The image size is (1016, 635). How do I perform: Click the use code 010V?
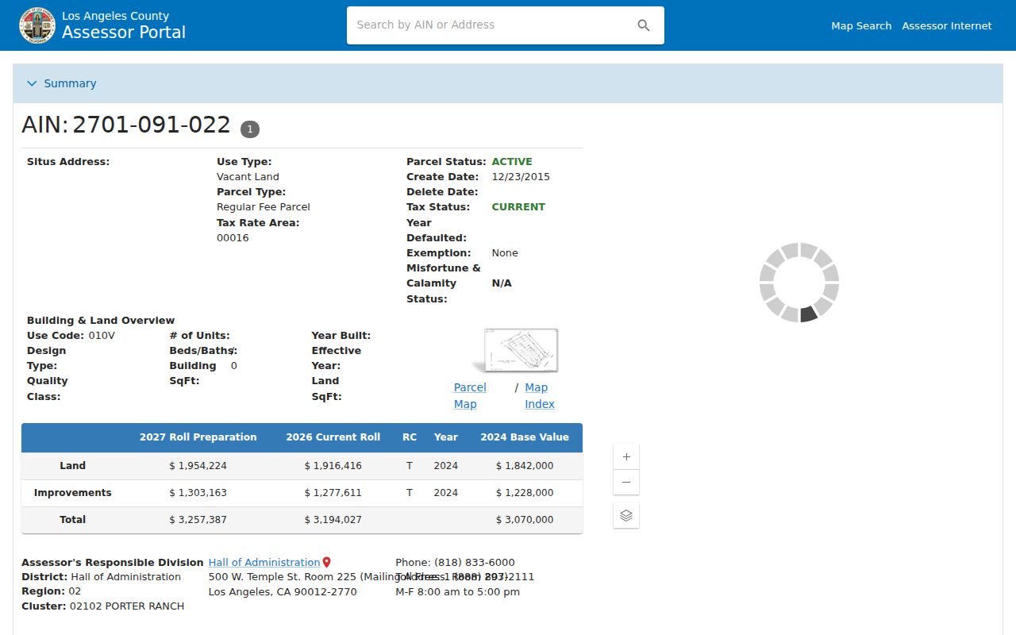[102, 336]
